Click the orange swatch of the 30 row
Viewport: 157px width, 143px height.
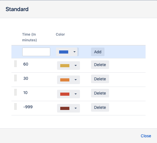click(x=65, y=80)
